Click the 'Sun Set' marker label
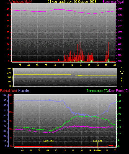The height and width of the screenshot is (154, 129). point(97,141)
